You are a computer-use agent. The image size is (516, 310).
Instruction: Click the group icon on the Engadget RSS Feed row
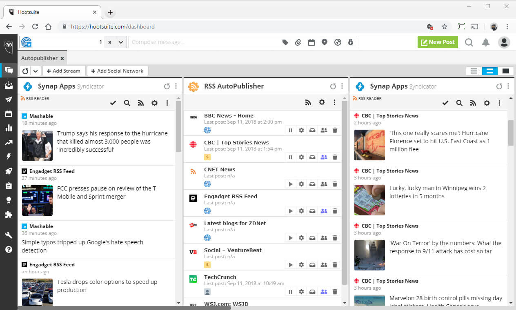[324, 211]
